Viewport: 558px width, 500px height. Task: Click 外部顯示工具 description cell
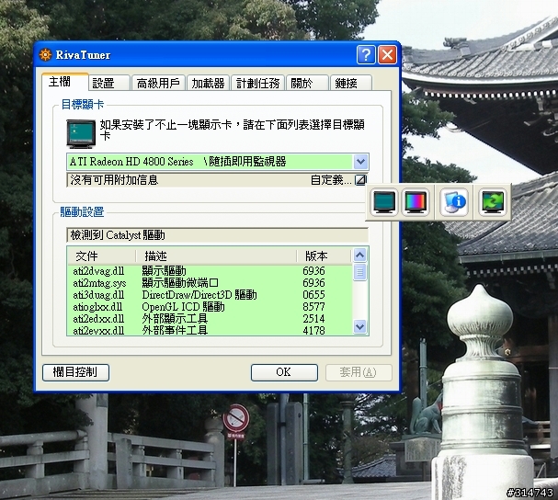click(x=175, y=319)
